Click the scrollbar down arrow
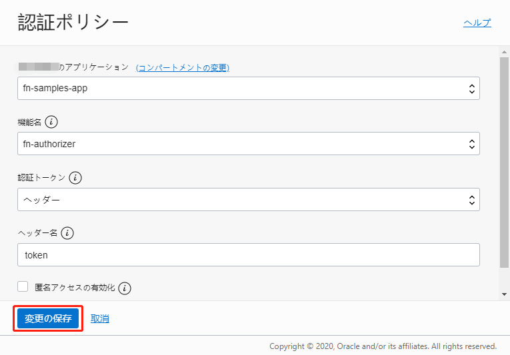Image resolution: width=510 pixels, height=355 pixels. 505,294
